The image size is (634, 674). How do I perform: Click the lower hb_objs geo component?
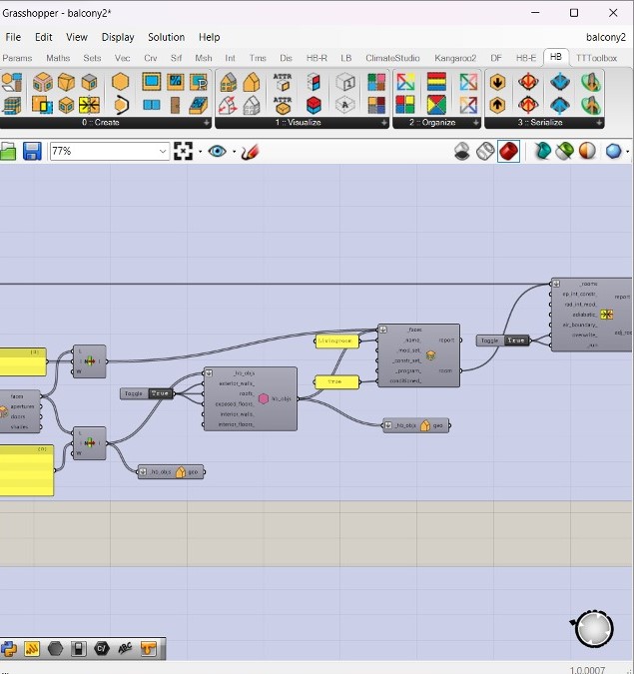click(171, 472)
